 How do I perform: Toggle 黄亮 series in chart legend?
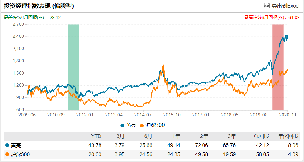pyautogui.click(x=128, y=125)
